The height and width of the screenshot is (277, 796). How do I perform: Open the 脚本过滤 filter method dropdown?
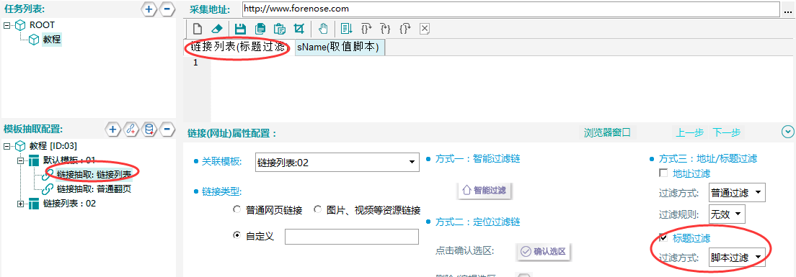737,258
